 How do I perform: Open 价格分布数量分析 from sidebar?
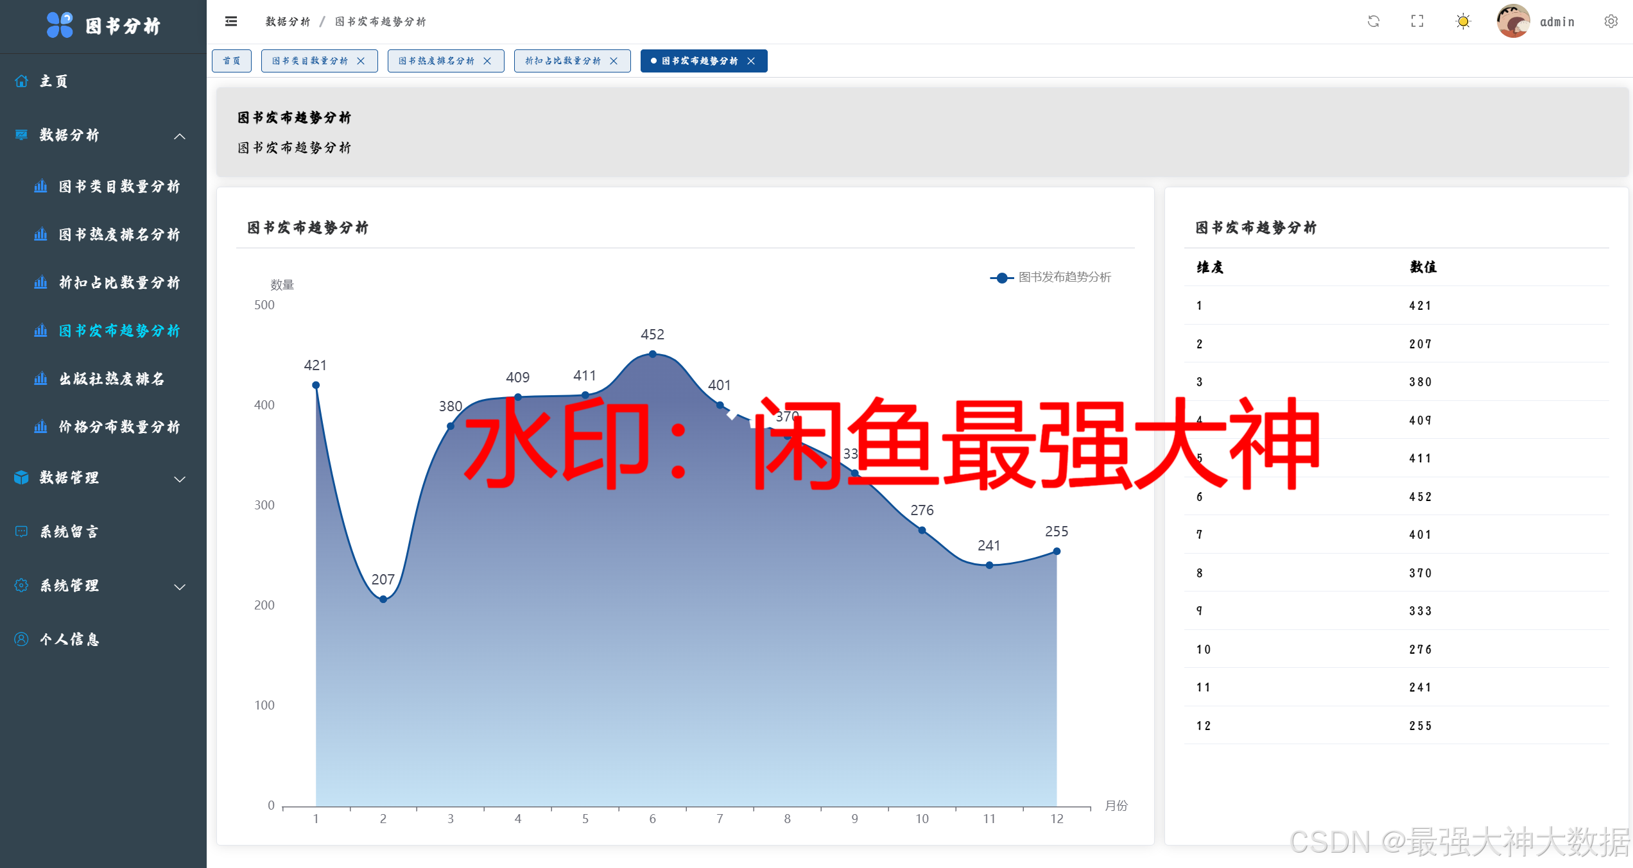tap(119, 427)
